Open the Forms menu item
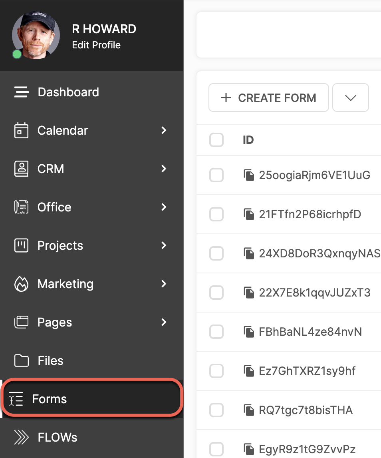 coord(92,399)
